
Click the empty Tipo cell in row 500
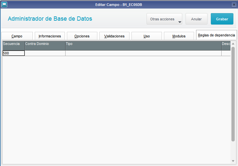coord(144,53)
